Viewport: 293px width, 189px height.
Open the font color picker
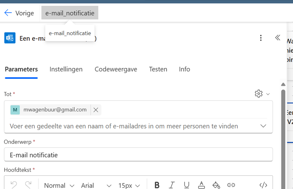point(201,185)
